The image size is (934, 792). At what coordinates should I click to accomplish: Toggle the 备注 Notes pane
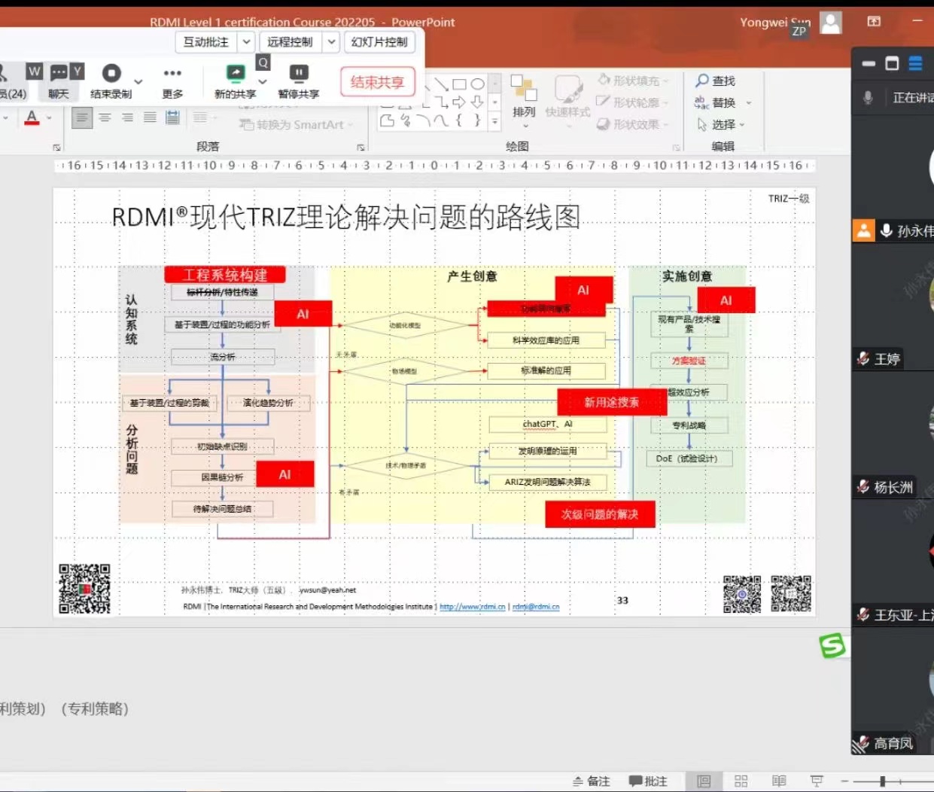click(592, 781)
